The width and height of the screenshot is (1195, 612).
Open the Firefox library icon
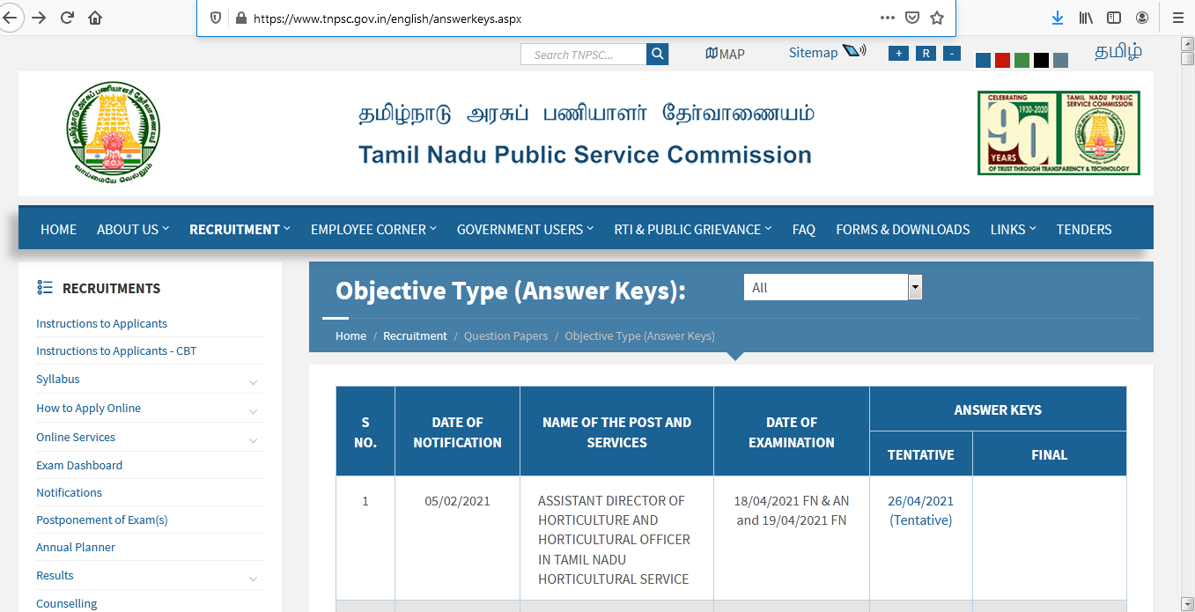tap(1086, 18)
